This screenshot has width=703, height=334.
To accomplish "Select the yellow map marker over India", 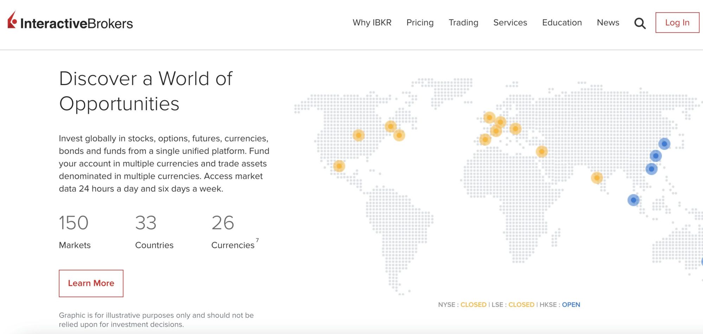I will 596,178.
